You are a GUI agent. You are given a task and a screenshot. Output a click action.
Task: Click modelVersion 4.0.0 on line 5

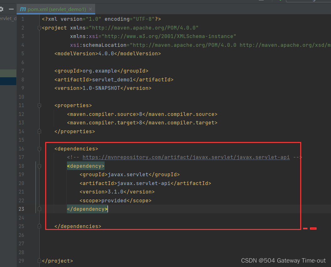(108, 54)
